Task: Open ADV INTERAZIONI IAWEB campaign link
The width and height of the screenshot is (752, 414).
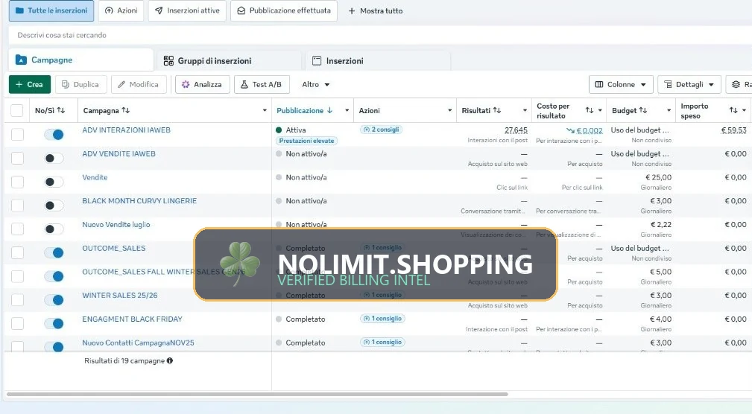Action: pyautogui.click(x=126, y=130)
